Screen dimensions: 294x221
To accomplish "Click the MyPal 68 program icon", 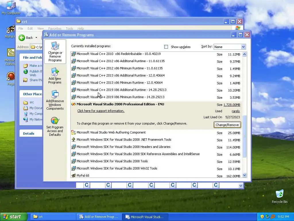I will 73,176.
